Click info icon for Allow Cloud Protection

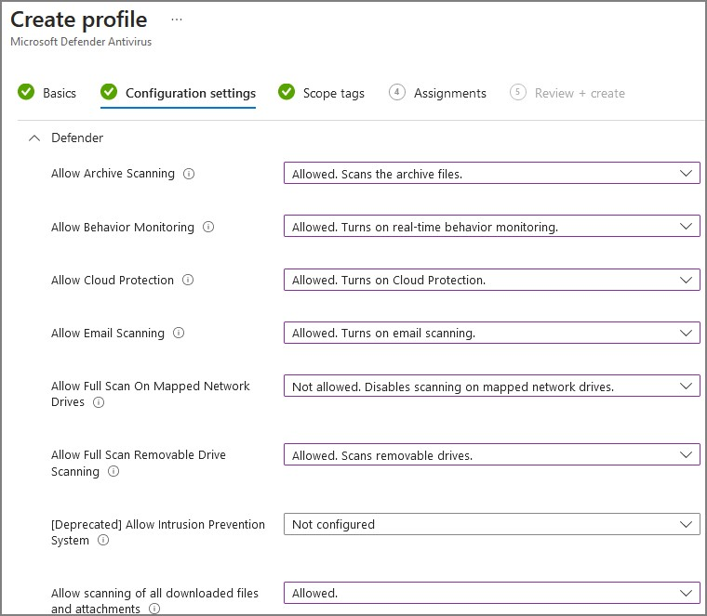pos(188,280)
